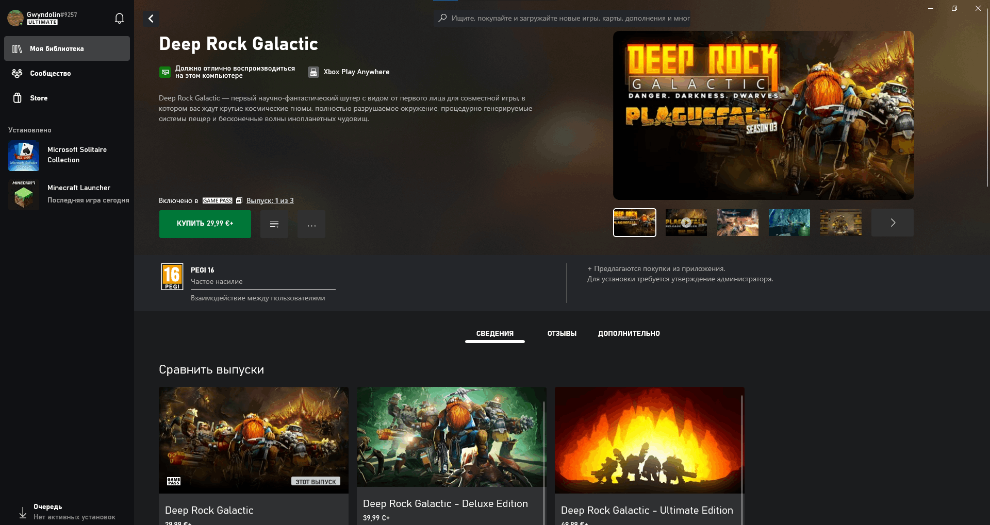Open the more options ellipsis button
The height and width of the screenshot is (525, 990).
311,224
